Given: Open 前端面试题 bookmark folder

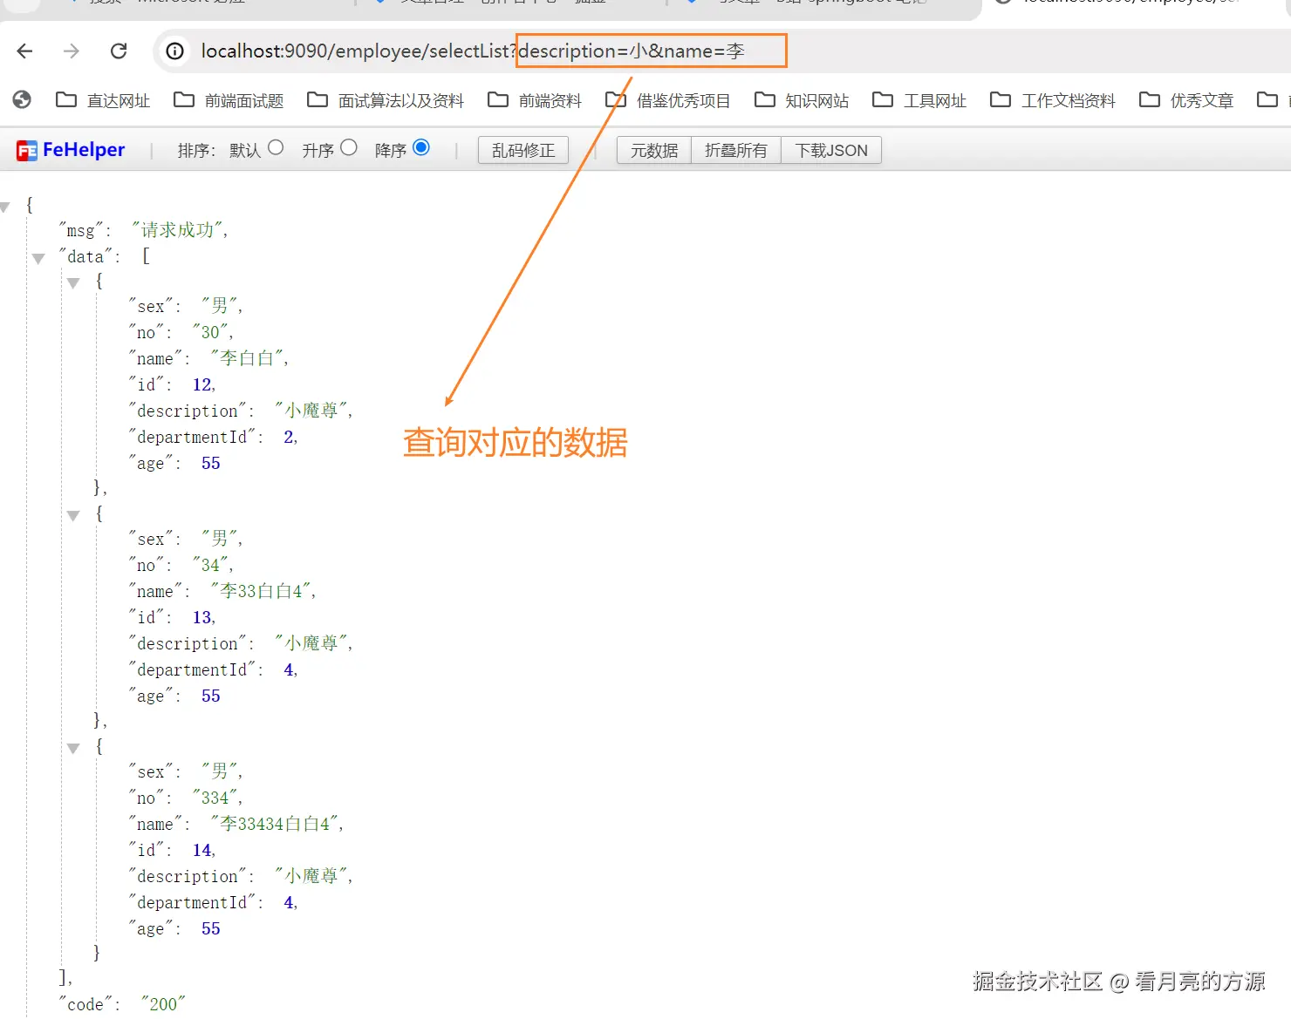Looking at the screenshot, I should (x=229, y=100).
